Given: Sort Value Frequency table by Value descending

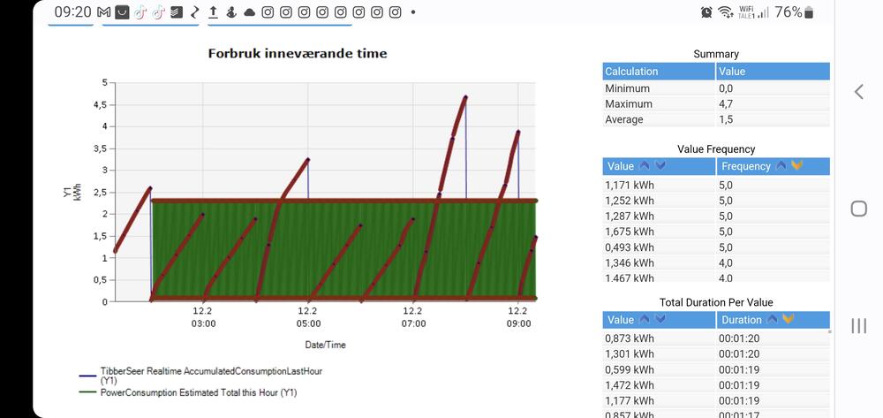Looking at the screenshot, I should pyautogui.click(x=660, y=166).
